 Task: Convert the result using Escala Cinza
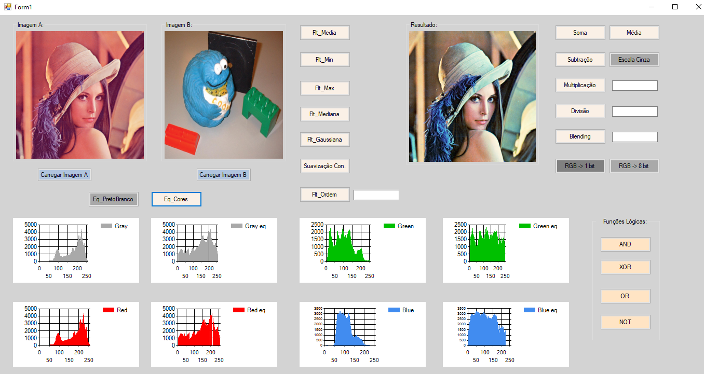(x=634, y=59)
